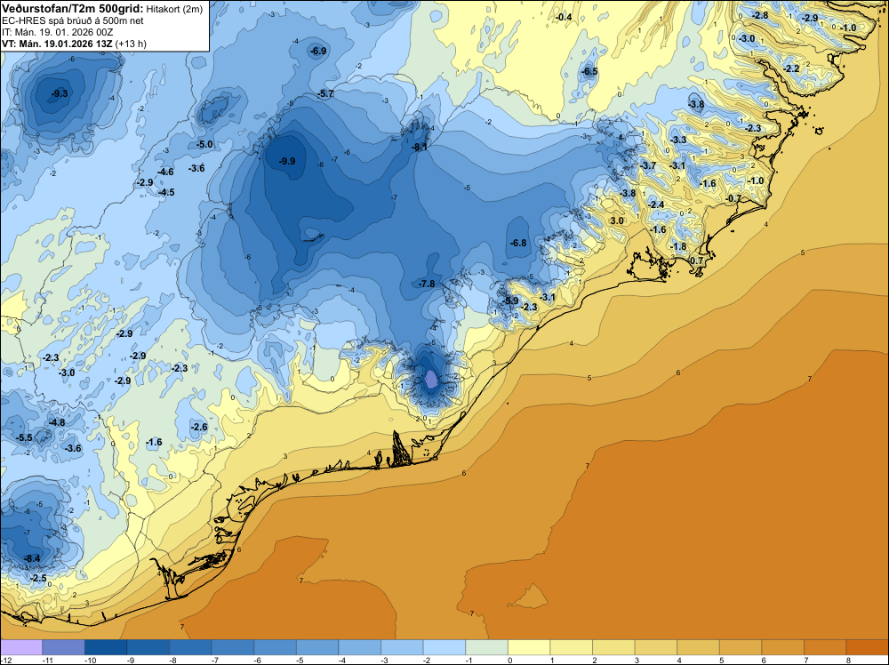Select the dark blue -10 legend swatch
This screenshot has width=889, height=665.
106,647
